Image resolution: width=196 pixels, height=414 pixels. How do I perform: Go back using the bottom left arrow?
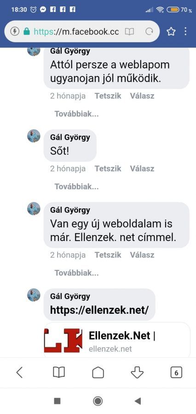pos(19,373)
